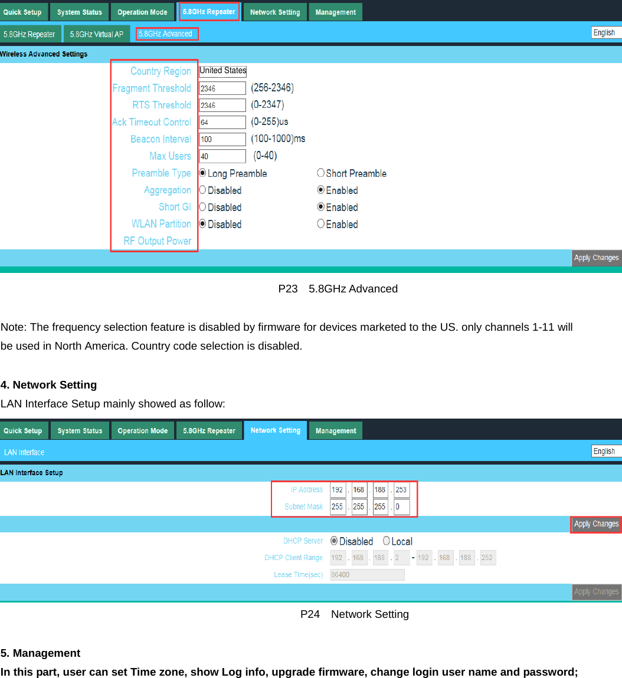
Task: Open the 5.8GHz Virtual AP sub-tab
Action: coord(97,34)
